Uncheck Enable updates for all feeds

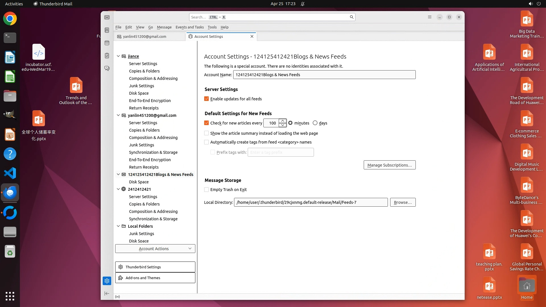(x=206, y=99)
